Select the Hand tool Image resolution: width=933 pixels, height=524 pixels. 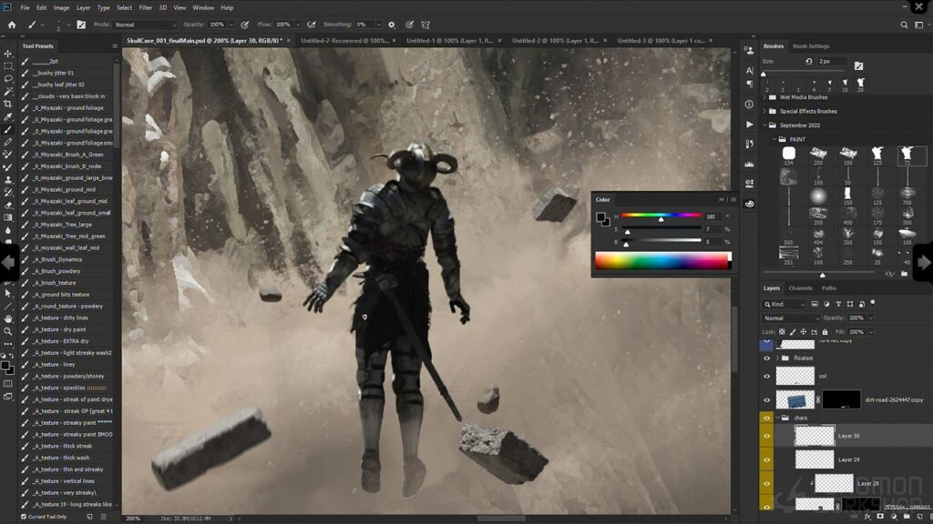point(7,319)
